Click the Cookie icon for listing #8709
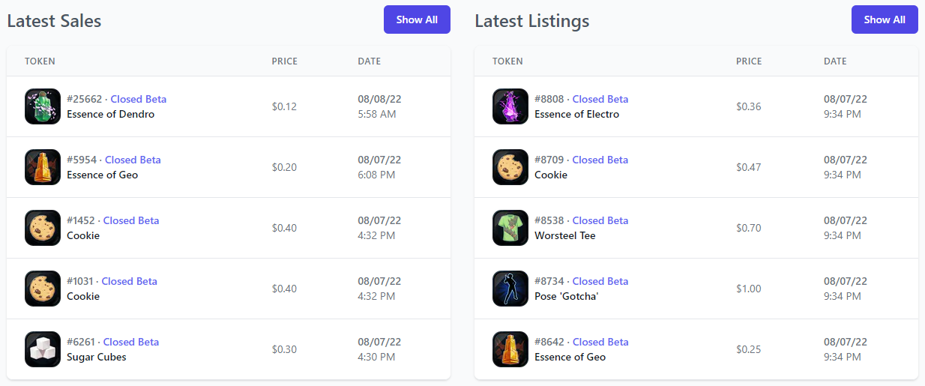Viewport: 925px width, 386px height. [510, 167]
